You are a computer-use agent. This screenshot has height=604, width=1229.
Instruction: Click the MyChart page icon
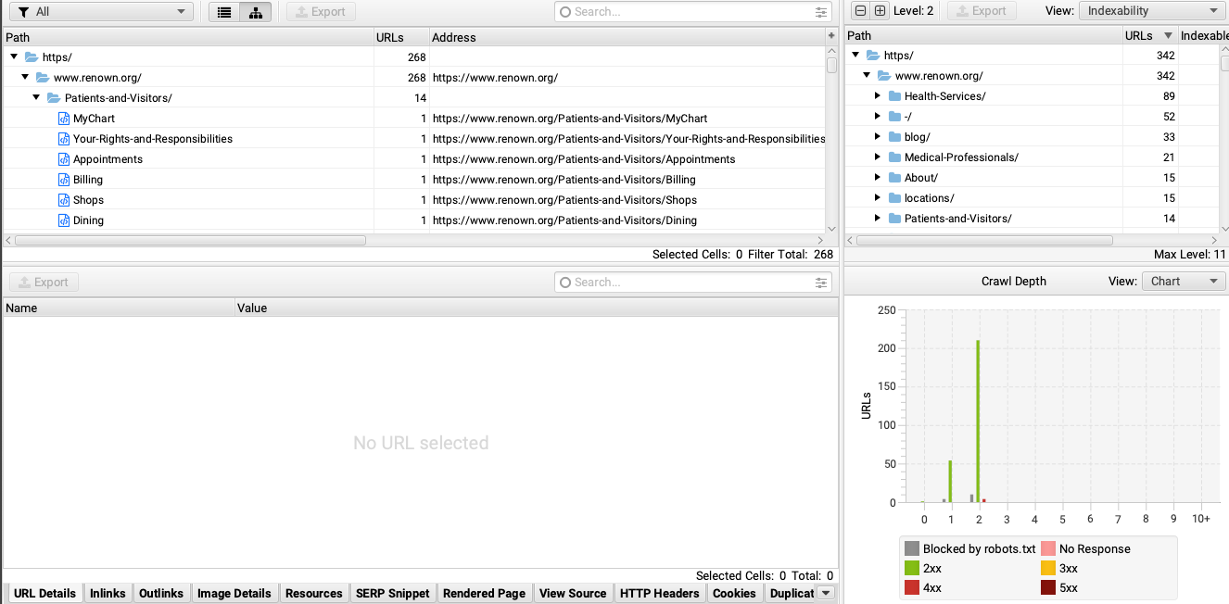[64, 119]
